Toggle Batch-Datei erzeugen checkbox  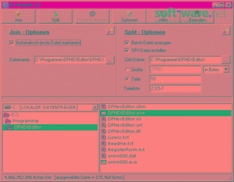click(x=127, y=43)
